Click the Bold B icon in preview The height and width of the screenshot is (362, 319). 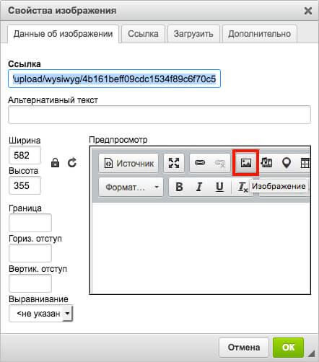pyautogui.click(x=179, y=187)
